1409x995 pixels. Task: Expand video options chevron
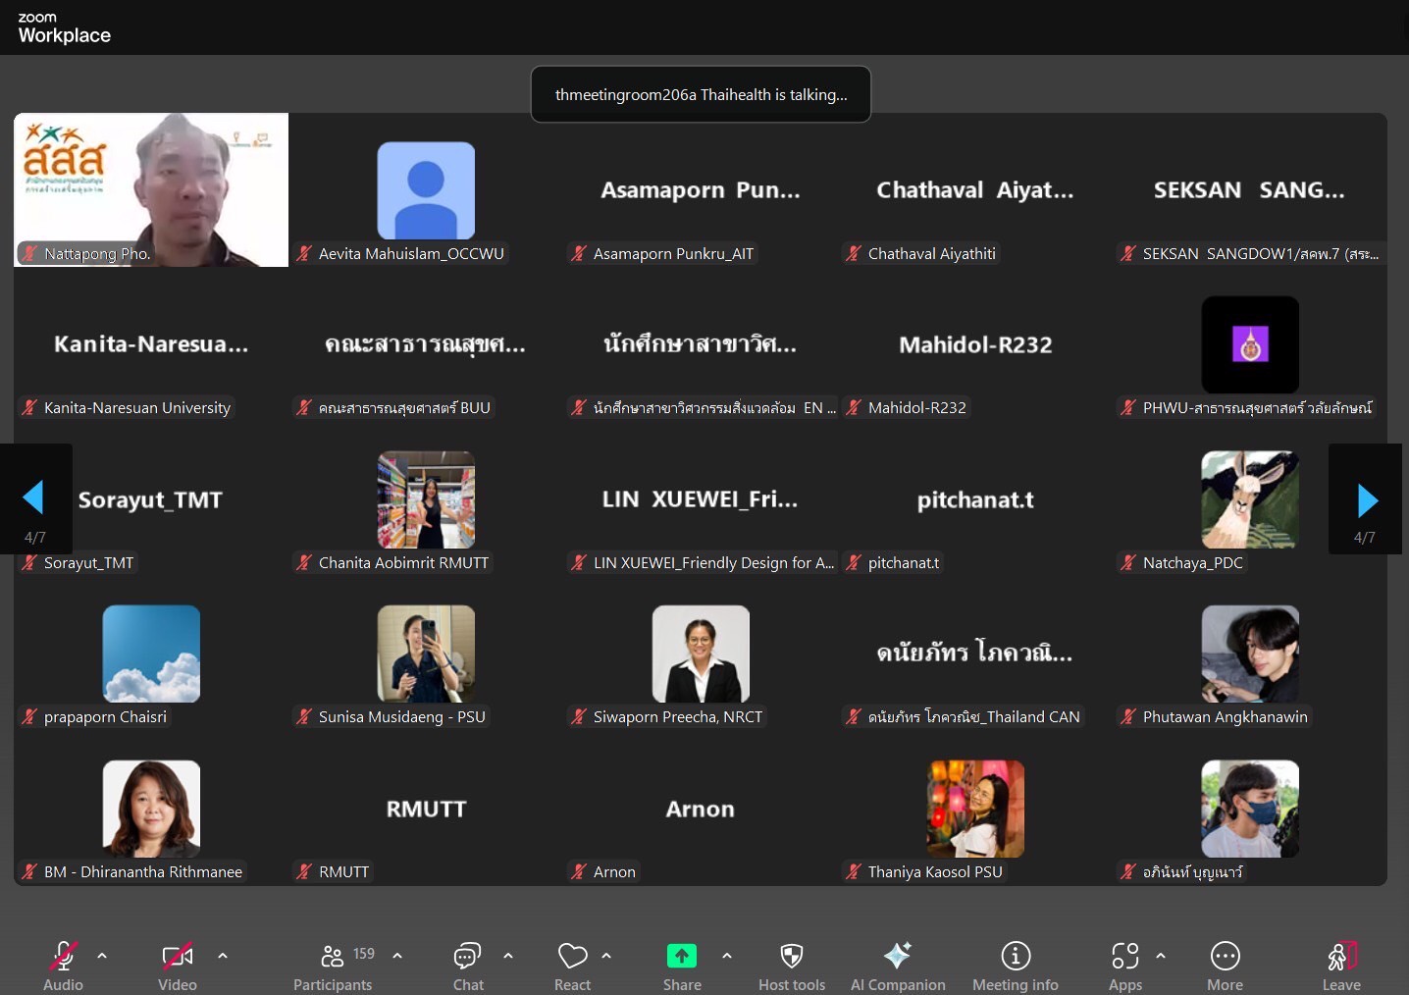[x=223, y=955]
